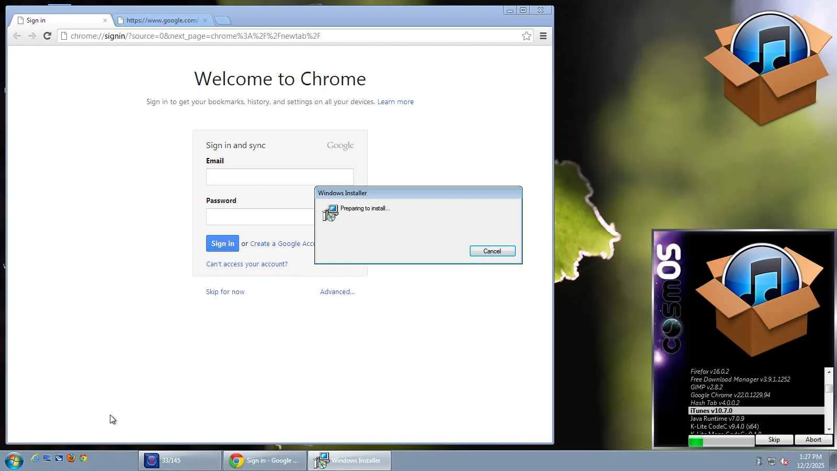Reload the Chrome sign-in page
Screen dimensions: 837x471
pyautogui.click(x=47, y=36)
